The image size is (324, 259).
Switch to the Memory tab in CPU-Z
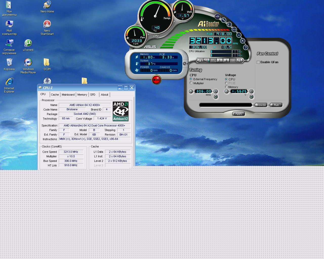(82, 95)
